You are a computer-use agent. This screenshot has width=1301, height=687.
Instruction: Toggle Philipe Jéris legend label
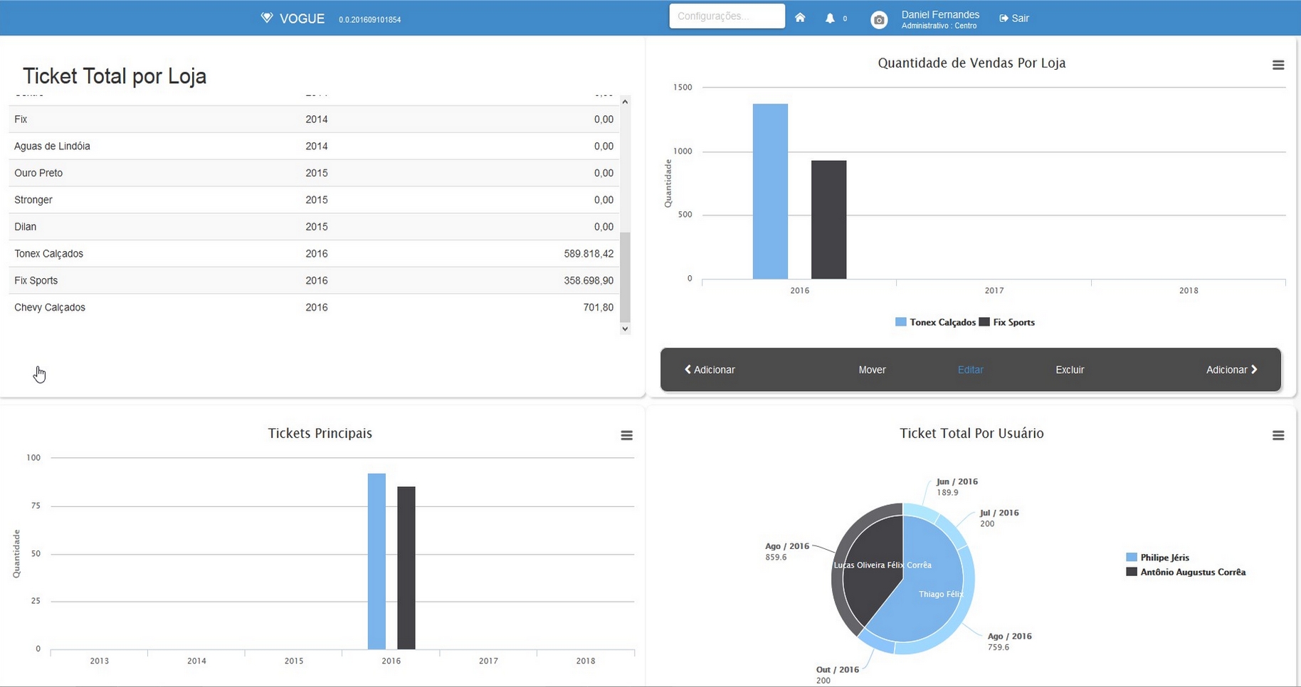1164,558
